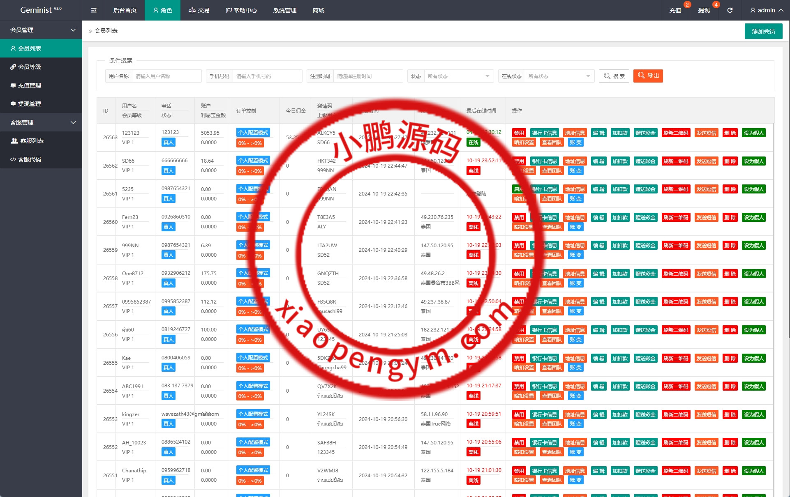790x497 pixels.
Task: Open 会员等级 in sidebar
Action: [x=30, y=67]
